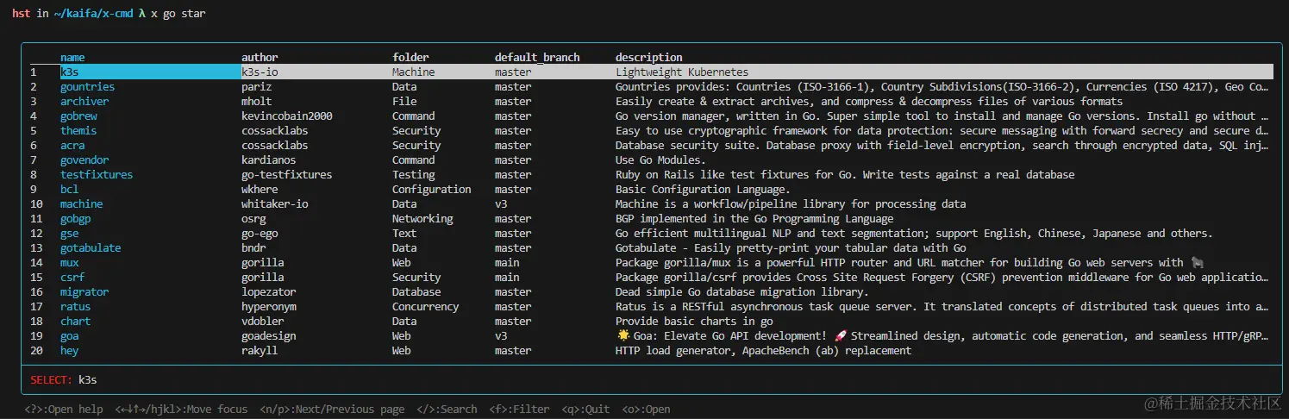The height and width of the screenshot is (419, 1289).
Task: Click the 'Use Go Modules.' description
Action: (x=660, y=160)
